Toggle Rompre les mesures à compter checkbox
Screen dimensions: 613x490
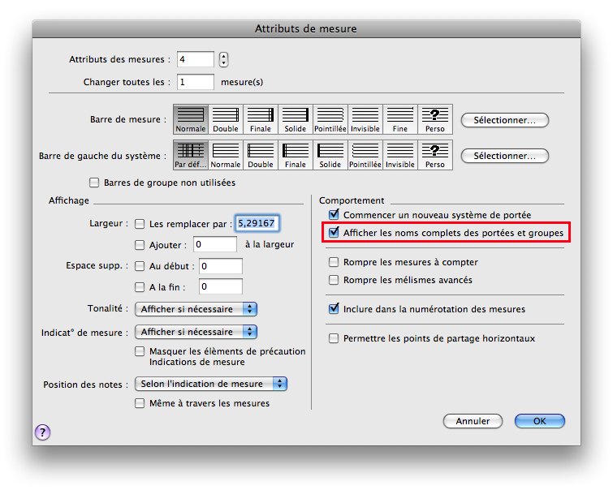(x=334, y=262)
